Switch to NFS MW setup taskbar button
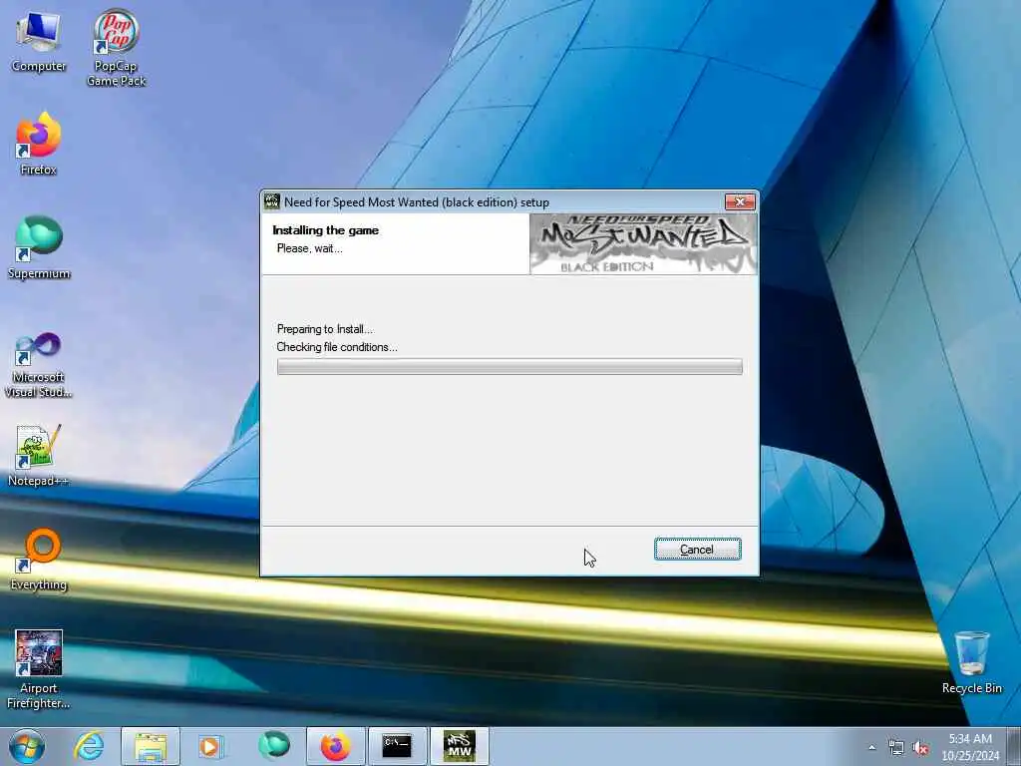 pyautogui.click(x=459, y=746)
